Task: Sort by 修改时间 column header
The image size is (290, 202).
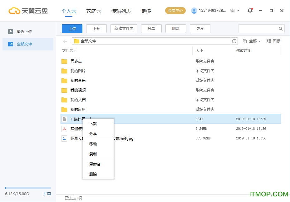Action: pyautogui.click(x=243, y=50)
